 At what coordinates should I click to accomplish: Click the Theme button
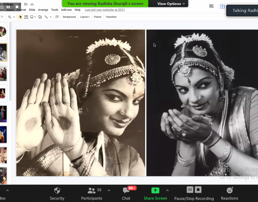(97, 17)
